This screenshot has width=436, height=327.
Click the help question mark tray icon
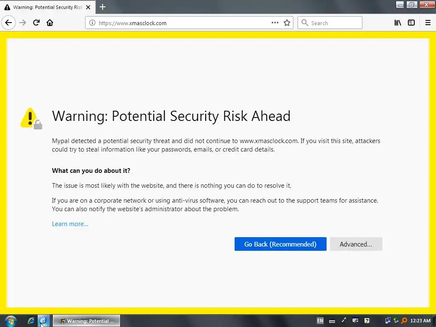tap(367, 321)
